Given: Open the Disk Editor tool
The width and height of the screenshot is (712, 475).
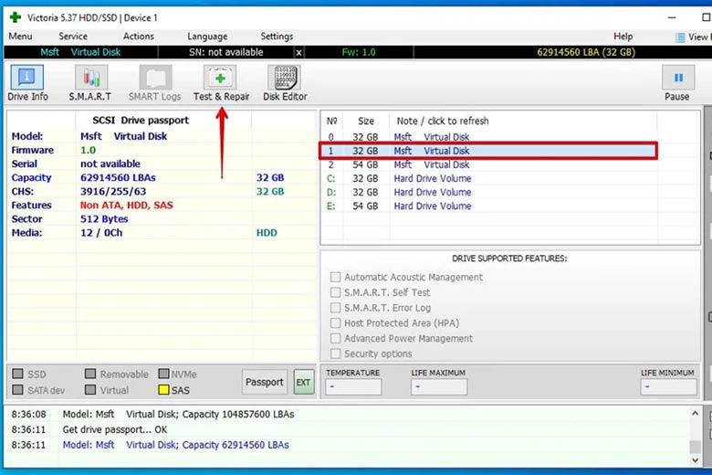Looking at the screenshot, I should [x=285, y=83].
